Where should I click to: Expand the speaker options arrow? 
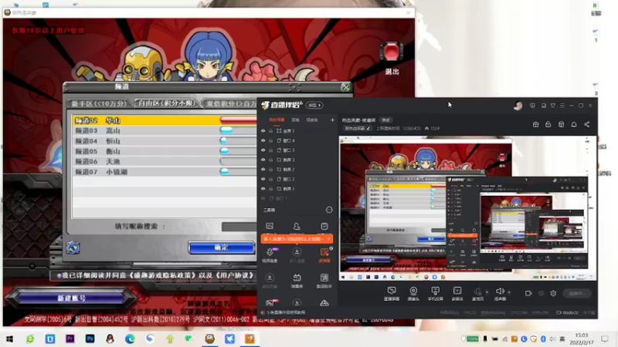(x=509, y=292)
